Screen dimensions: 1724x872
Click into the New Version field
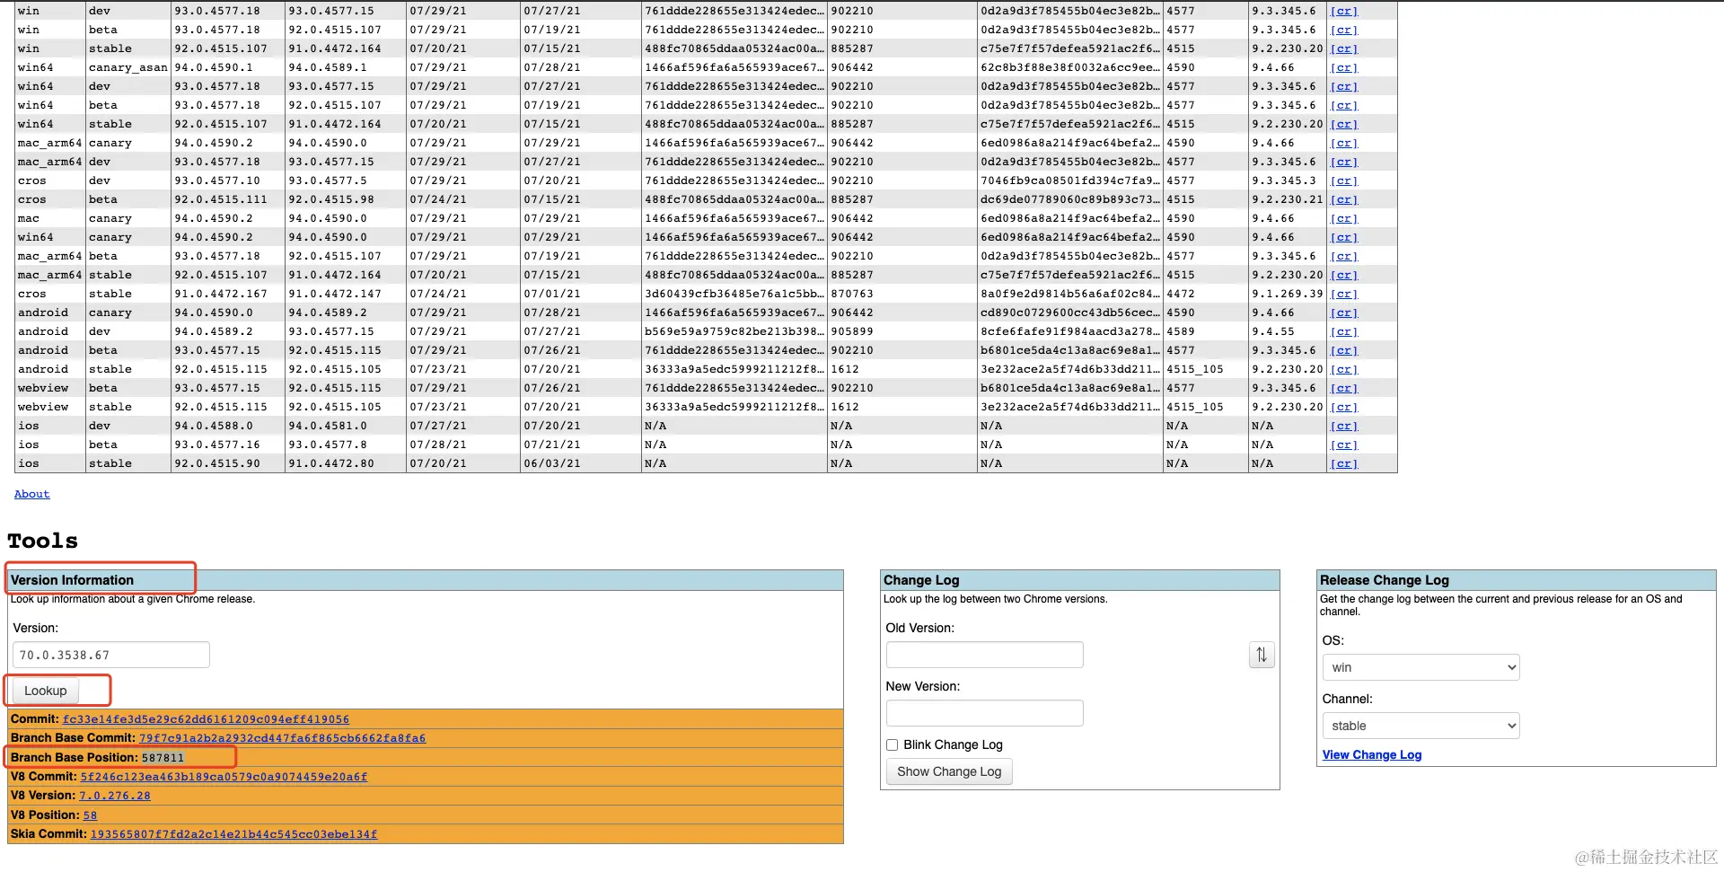click(985, 713)
